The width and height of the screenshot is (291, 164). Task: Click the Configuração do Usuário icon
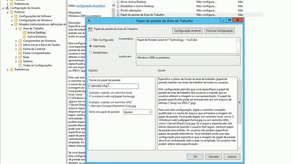pos(7,8)
